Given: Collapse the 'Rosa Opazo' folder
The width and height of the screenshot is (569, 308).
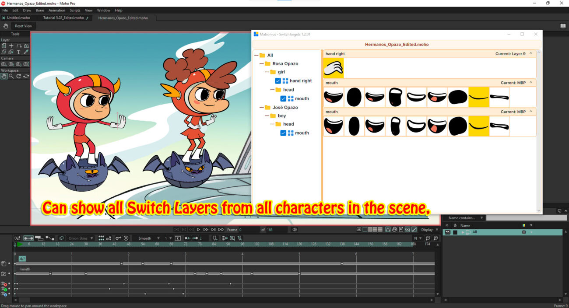Looking at the screenshot, I should (262, 64).
